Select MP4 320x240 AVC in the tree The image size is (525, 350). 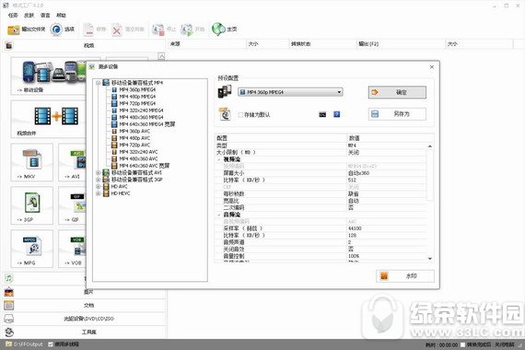coord(138,152)
